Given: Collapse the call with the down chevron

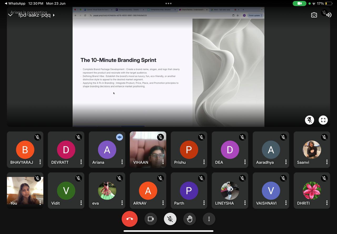Looking at the screenshot, I should click(10, 15).
